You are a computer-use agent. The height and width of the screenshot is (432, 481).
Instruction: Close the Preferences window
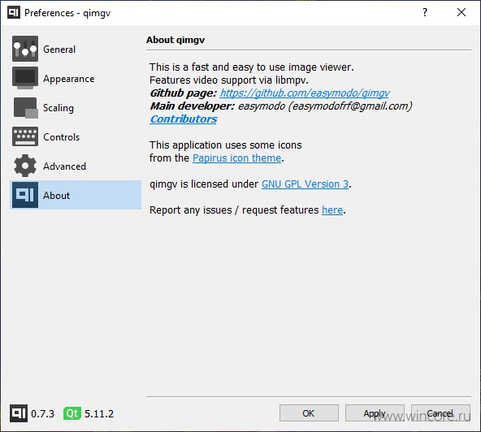[461, 12]
